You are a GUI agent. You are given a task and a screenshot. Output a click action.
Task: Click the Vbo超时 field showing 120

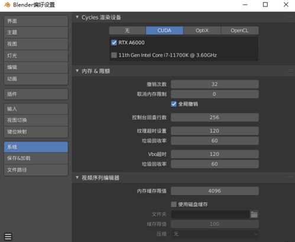point(215,154)
